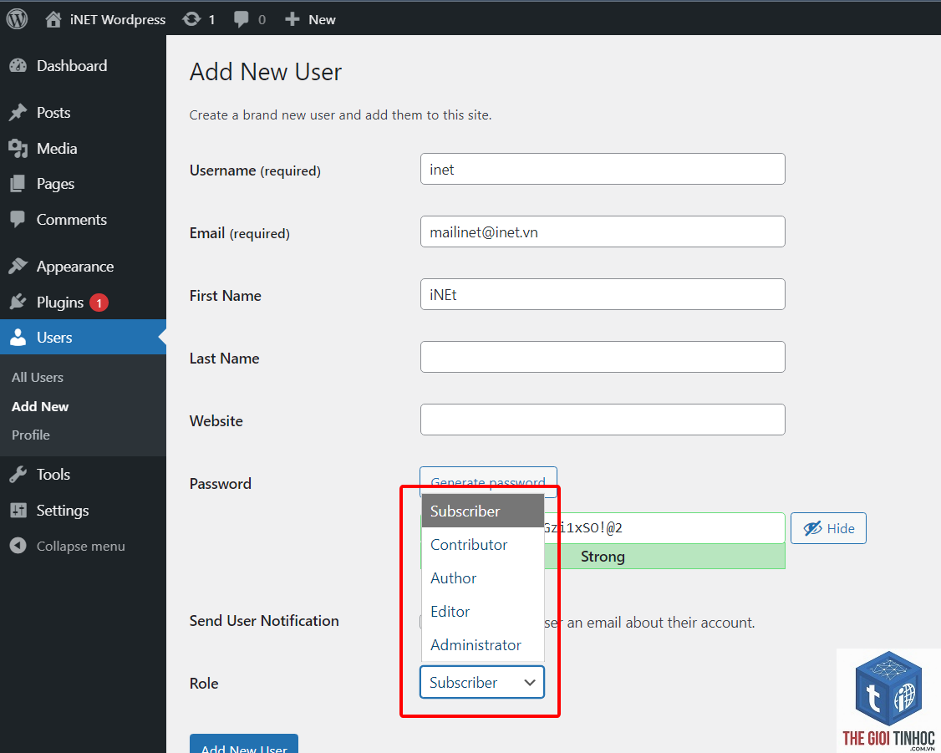Expand the Role dropdown chevron

(529, 682)
